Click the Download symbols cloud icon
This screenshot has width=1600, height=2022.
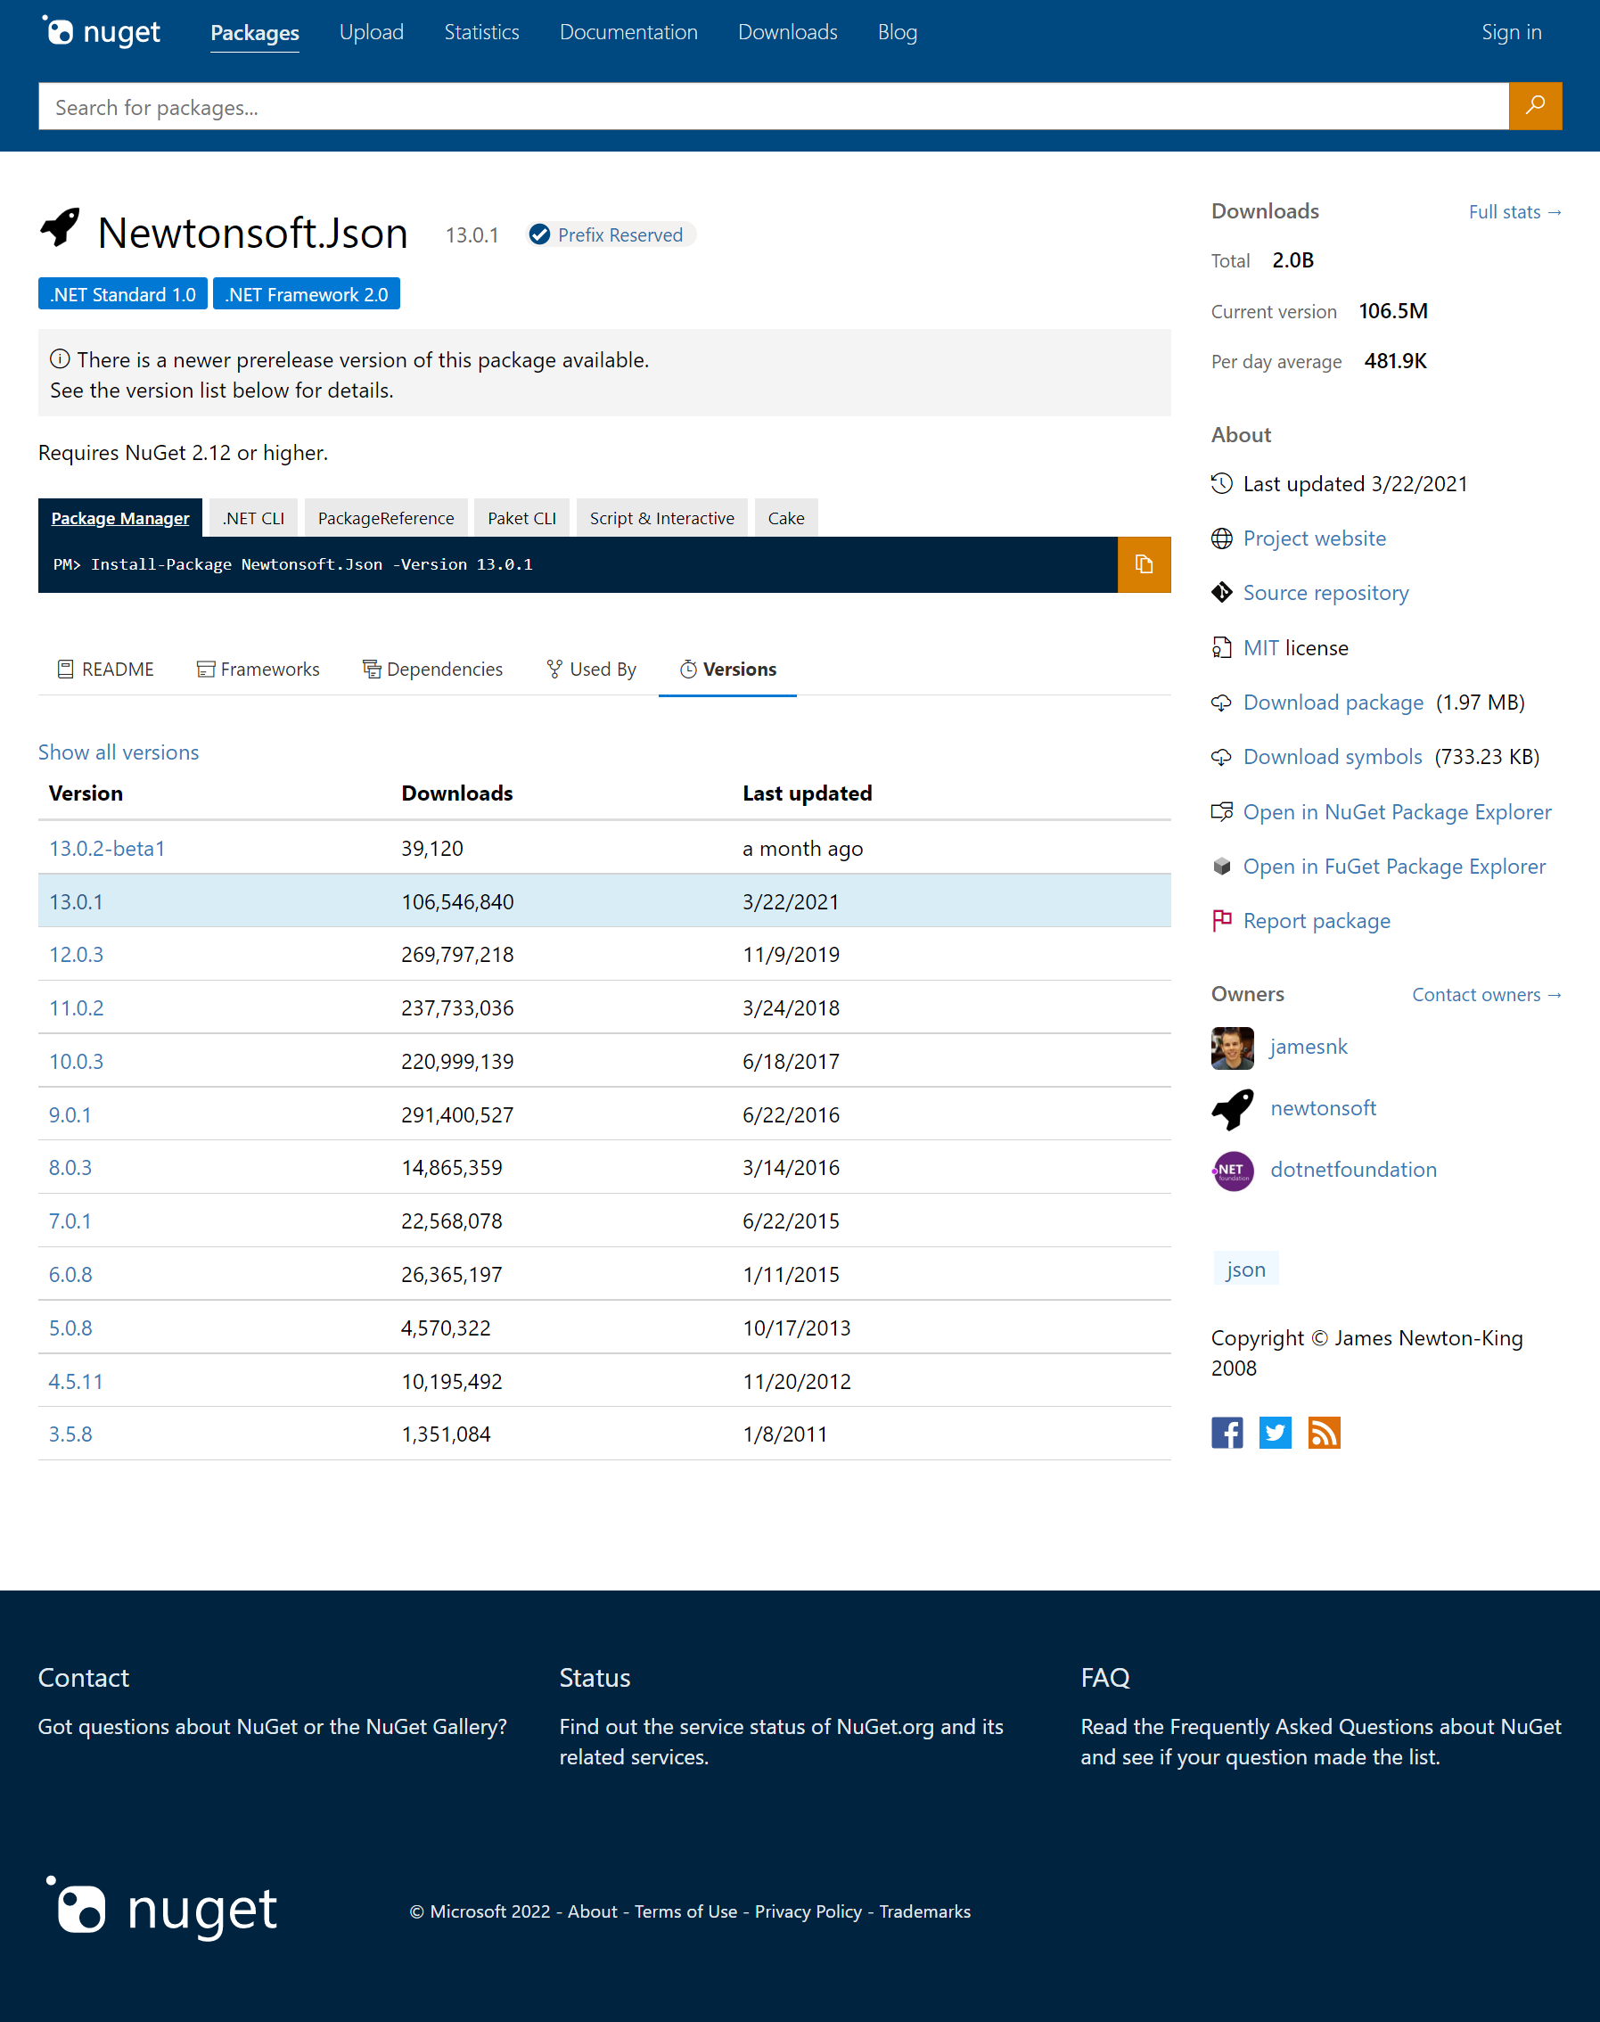(x=1221, y=756)
